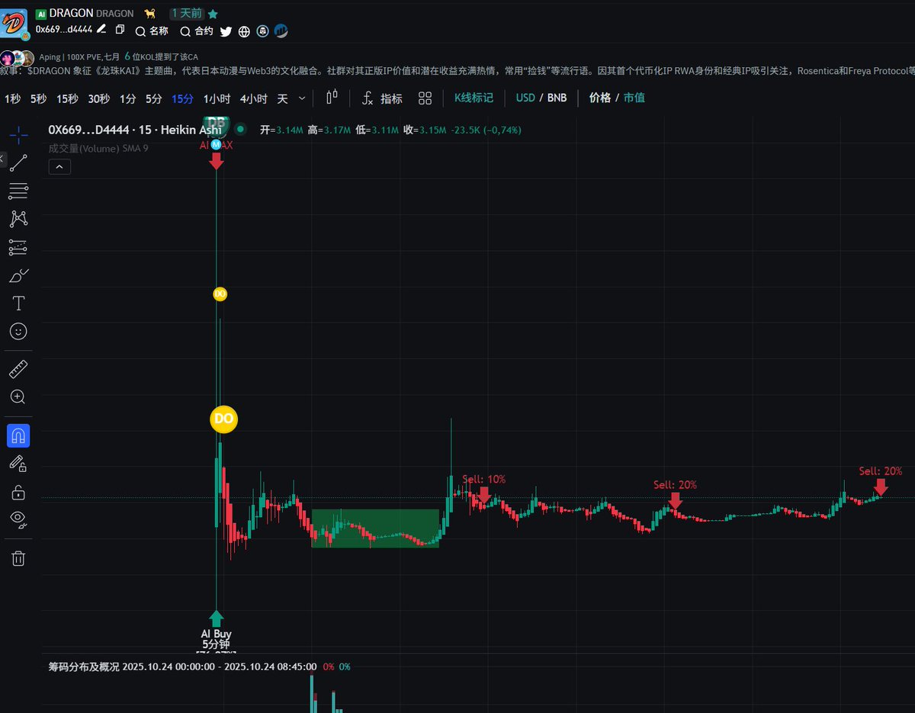Click the green market status dot
915x713 pixels.
tap(240, 130)
